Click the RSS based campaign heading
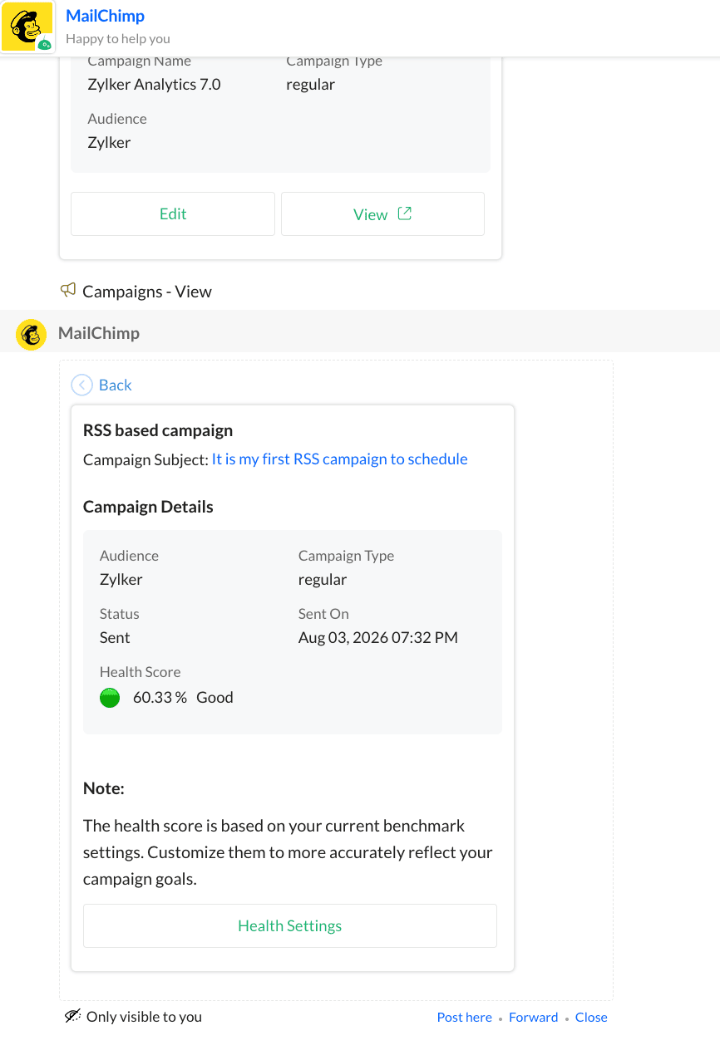 [x=158, y=430]
